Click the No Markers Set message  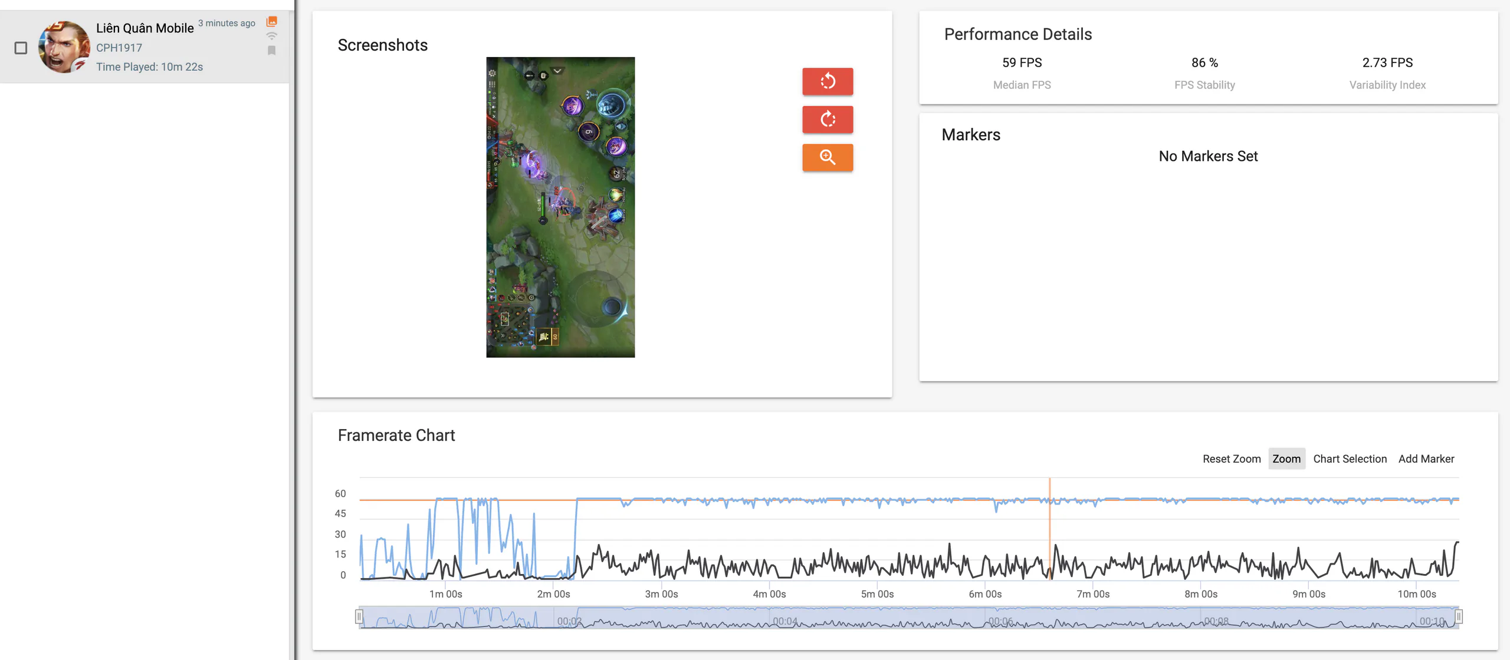click(x=1208, y=156)
